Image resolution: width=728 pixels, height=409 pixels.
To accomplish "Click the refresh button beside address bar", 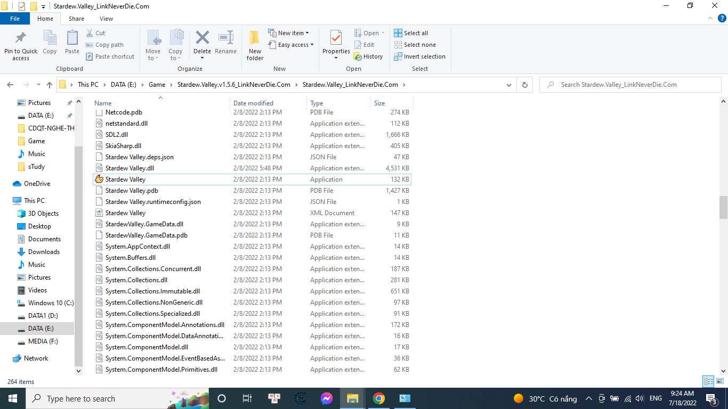I will tap(525, 85).
